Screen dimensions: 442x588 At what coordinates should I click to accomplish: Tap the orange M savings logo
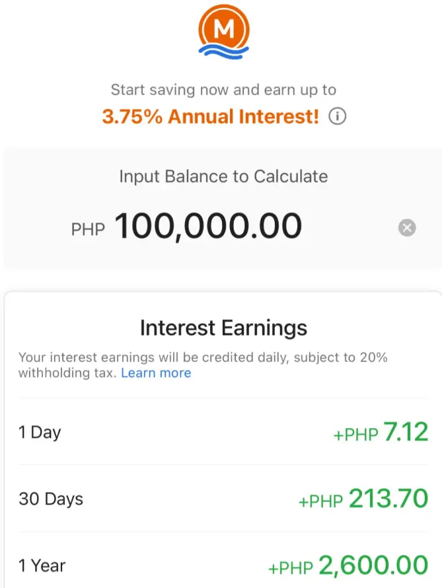(224, 32)
